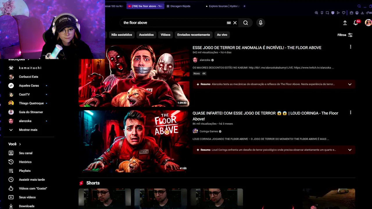This screenshot has width=372, height=209.
Task: Select the Ao vivo filter chip
Action: point(222,35)
